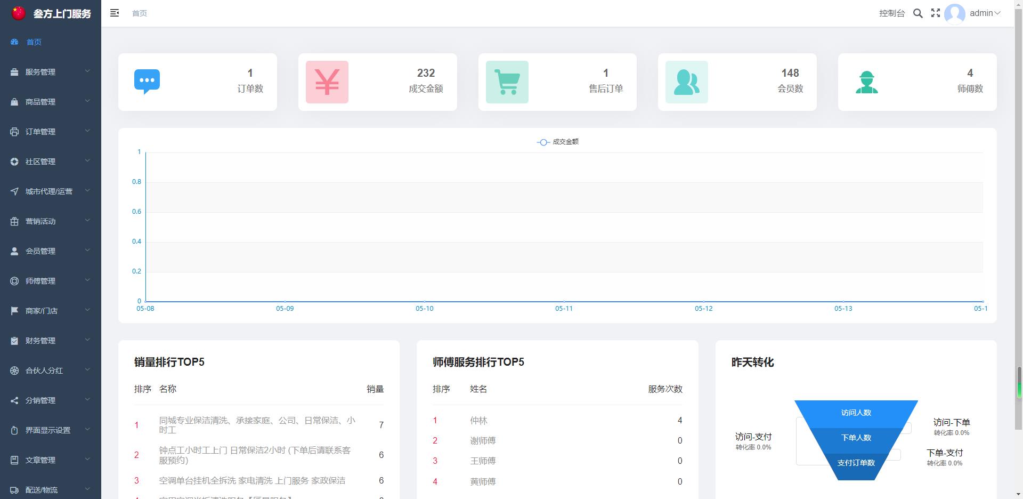Screen dimensions: 1023x499
Task: Click the plus-circle icon for 社区管理
Action: coord(14,162)
